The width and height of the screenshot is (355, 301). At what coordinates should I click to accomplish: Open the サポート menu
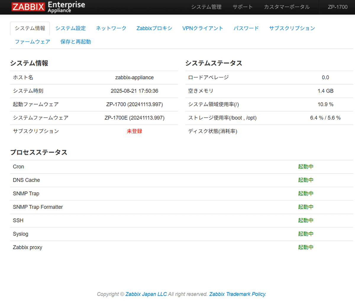tap(243, 7)
